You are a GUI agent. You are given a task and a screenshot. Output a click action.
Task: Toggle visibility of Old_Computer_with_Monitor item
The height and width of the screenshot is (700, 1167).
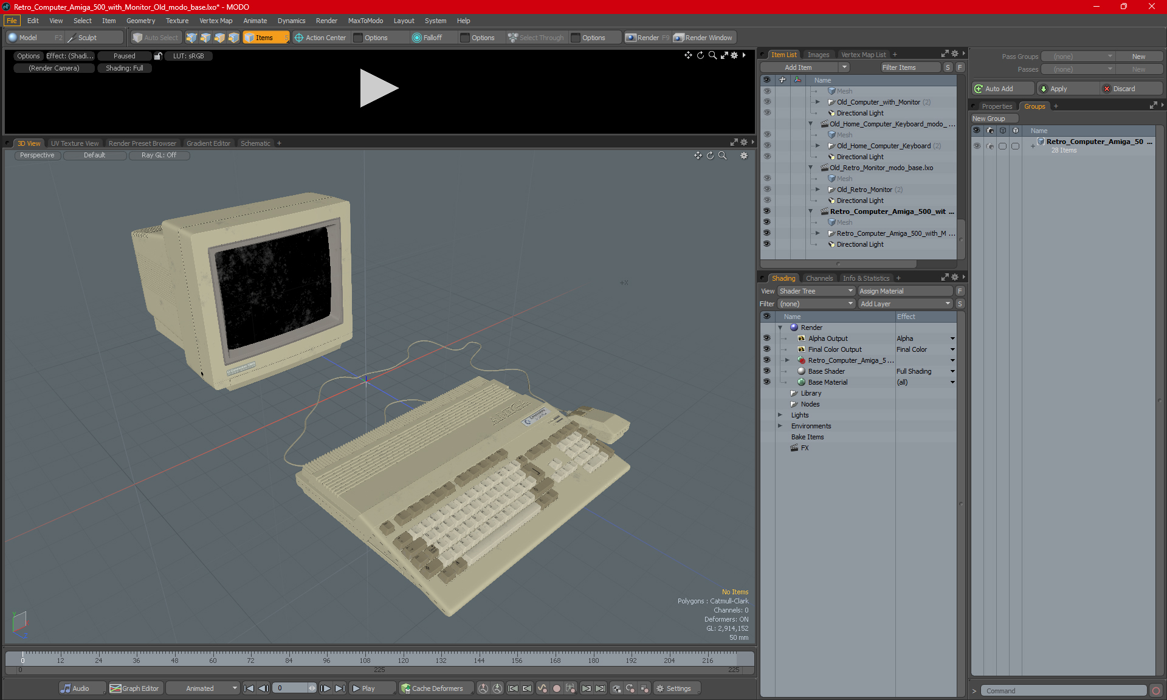766,102
